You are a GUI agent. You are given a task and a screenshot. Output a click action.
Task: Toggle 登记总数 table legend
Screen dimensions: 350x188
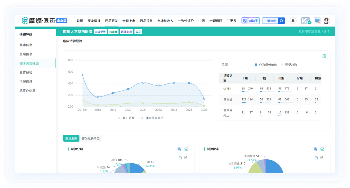pyautogui.click(x=289, y=65)
